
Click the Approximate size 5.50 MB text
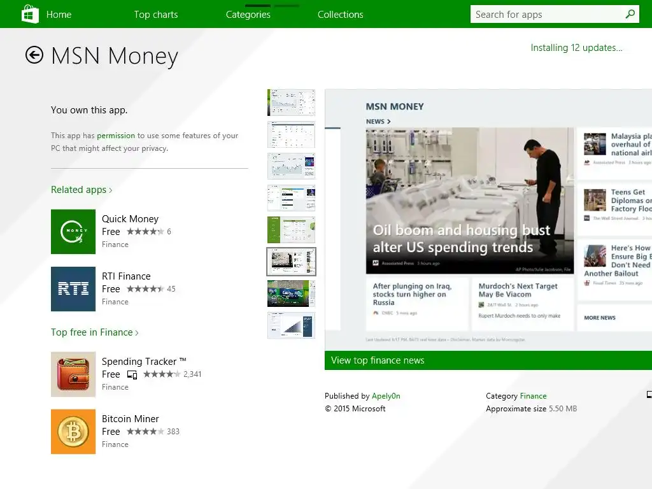[x=532, y=409]
